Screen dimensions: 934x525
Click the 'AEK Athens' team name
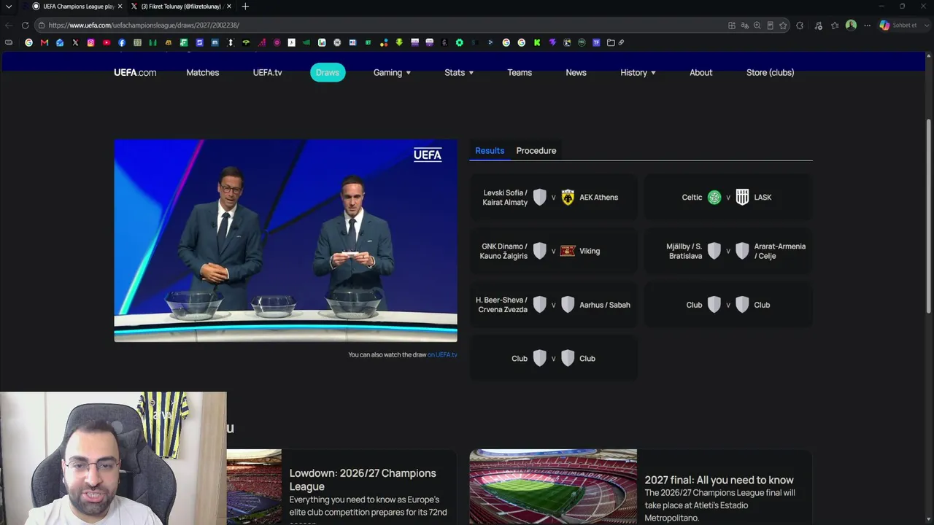tap(598, 198)
